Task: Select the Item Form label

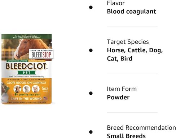Action: pyautogui.click(x=122, y=89)
